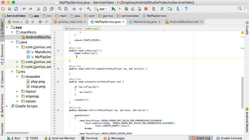Open the Event Log
This screenshot has width=249, height=140.
201,138
